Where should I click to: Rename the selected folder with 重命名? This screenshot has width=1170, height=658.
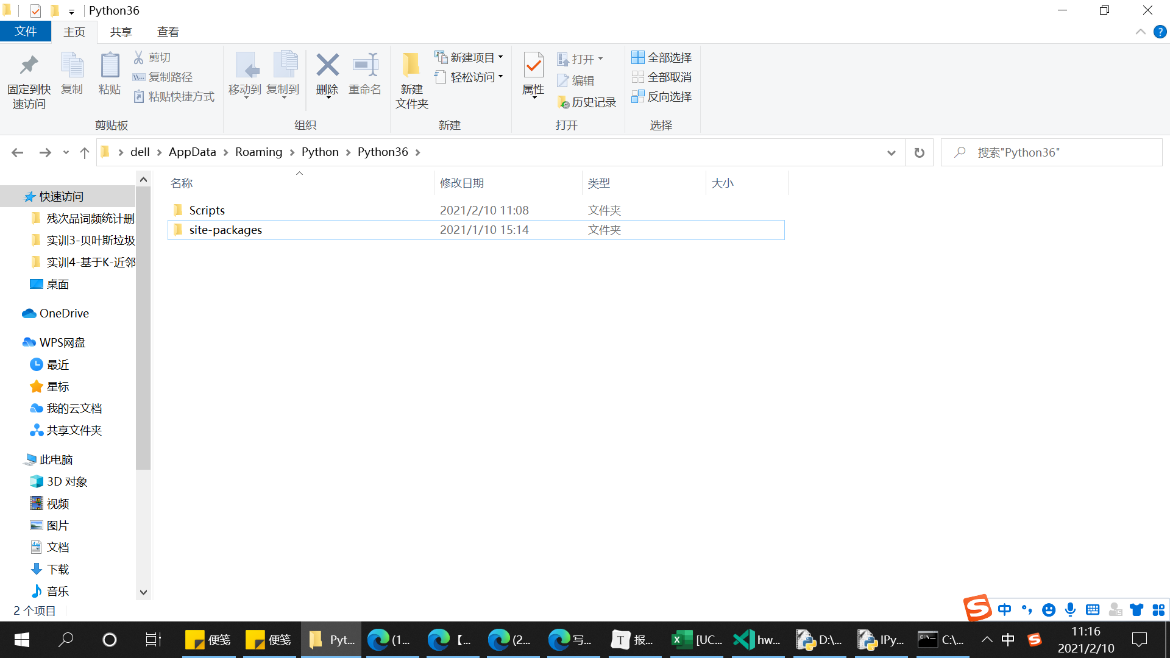tap(364, 77)
